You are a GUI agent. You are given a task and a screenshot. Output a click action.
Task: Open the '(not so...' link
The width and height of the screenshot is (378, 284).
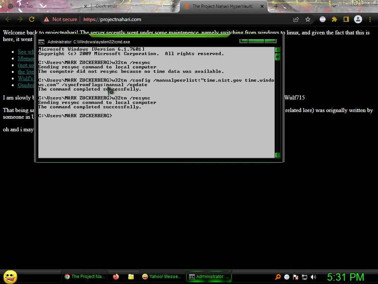point(26,65)
